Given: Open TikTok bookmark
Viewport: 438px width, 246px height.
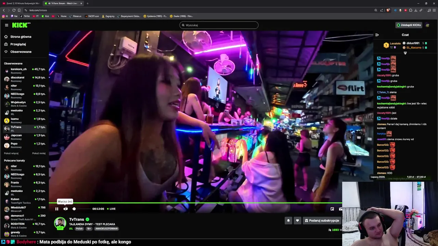Looking at the screenshot, I should (x=25, y=16).
